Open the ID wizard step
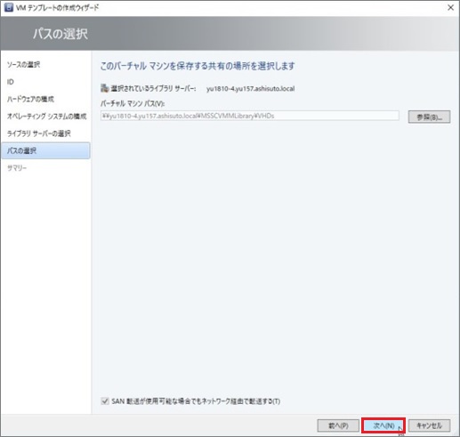This screenshot has height=437, width=460. coord(11,82)
